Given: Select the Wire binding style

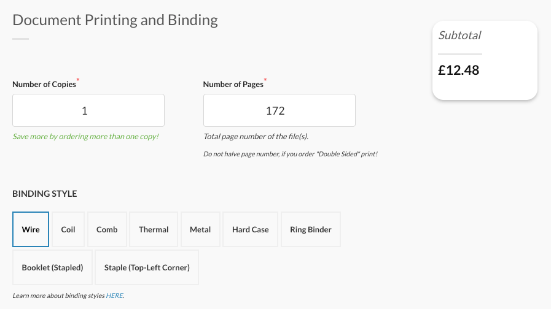Looking at the screenshot, I should (x=31, y=229).
